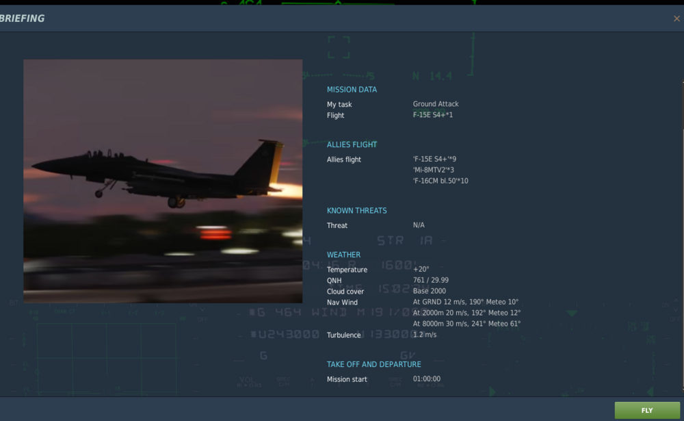
Task: Click the 'My task' label
Action: 339,104
